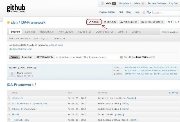Click towfx author avatar thumbnail
The height and width of the screenshot is (122, 180).
click(x=12, y=74)
